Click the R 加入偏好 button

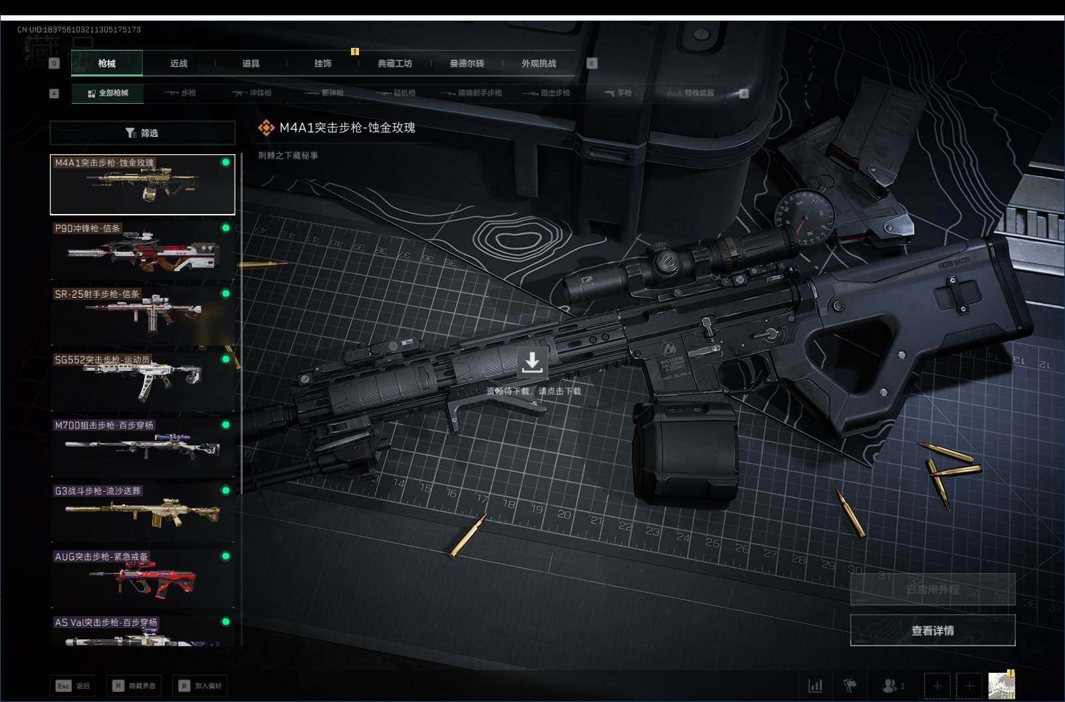200,685
